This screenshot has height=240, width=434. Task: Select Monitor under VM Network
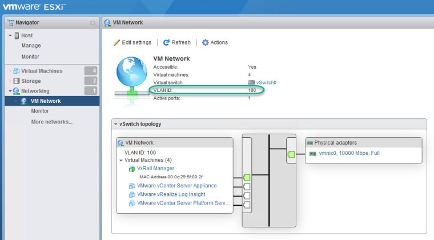(40, 111)
